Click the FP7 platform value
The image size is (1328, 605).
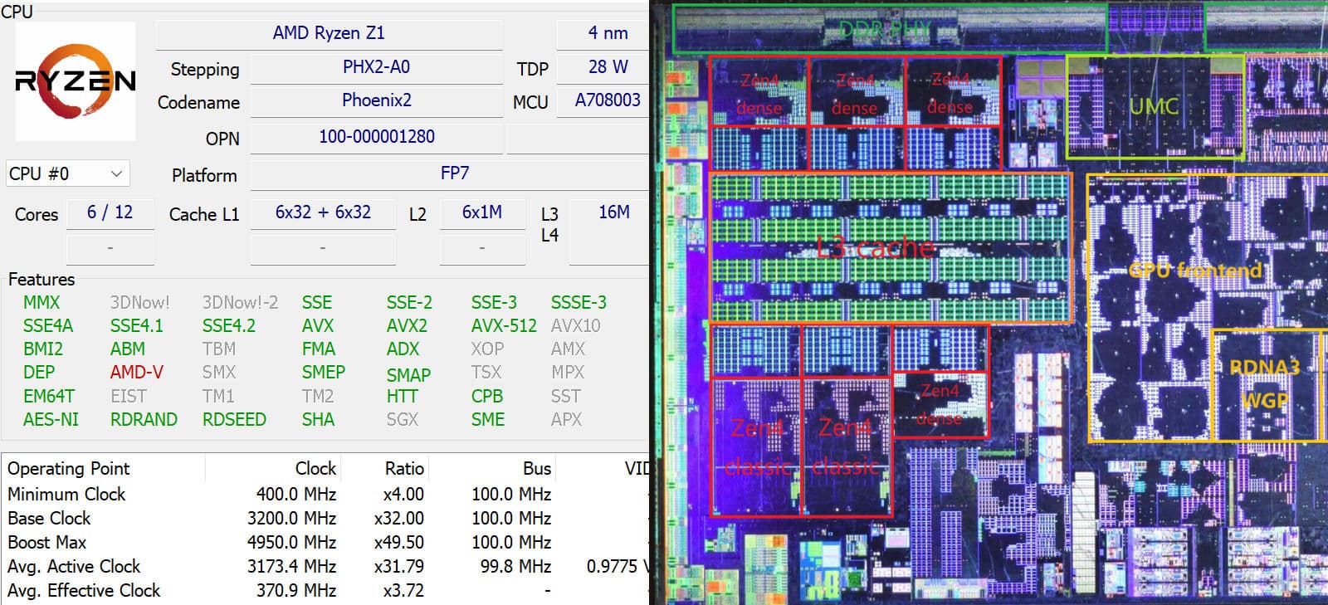454,173
